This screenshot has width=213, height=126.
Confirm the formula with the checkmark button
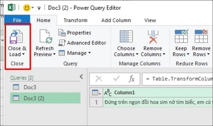116,79
